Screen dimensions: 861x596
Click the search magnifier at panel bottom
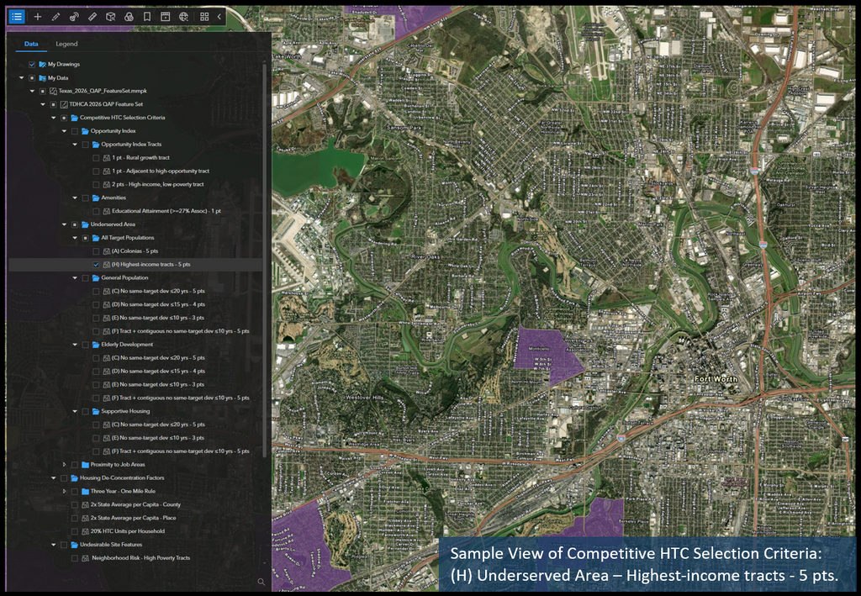pos(261,581)
